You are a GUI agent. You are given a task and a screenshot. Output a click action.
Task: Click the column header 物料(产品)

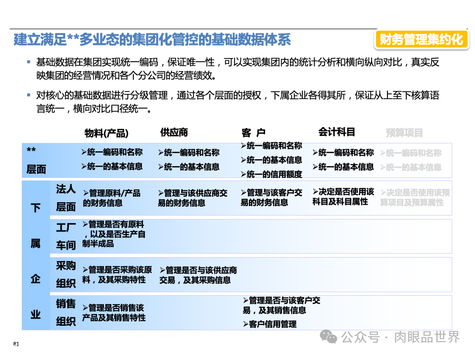[106, 133]
